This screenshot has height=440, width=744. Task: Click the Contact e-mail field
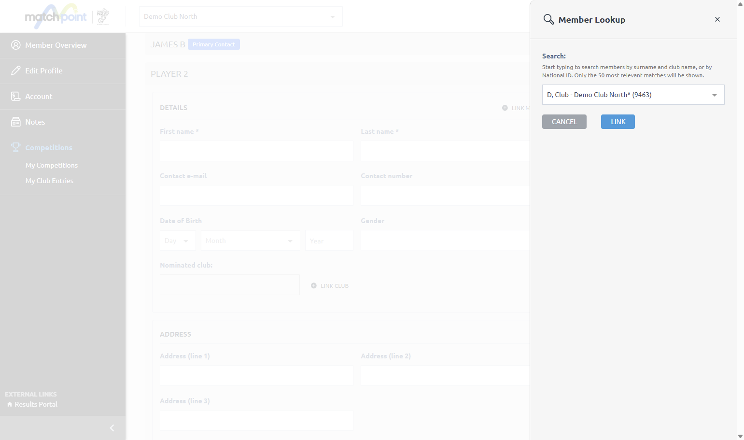point(256,196)
